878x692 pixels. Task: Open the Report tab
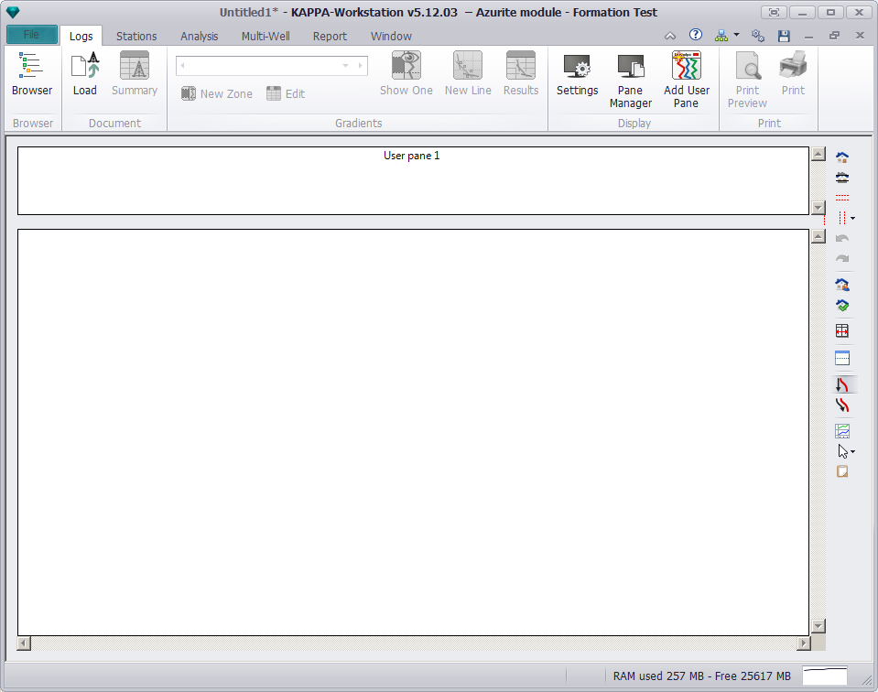(330, 36)
